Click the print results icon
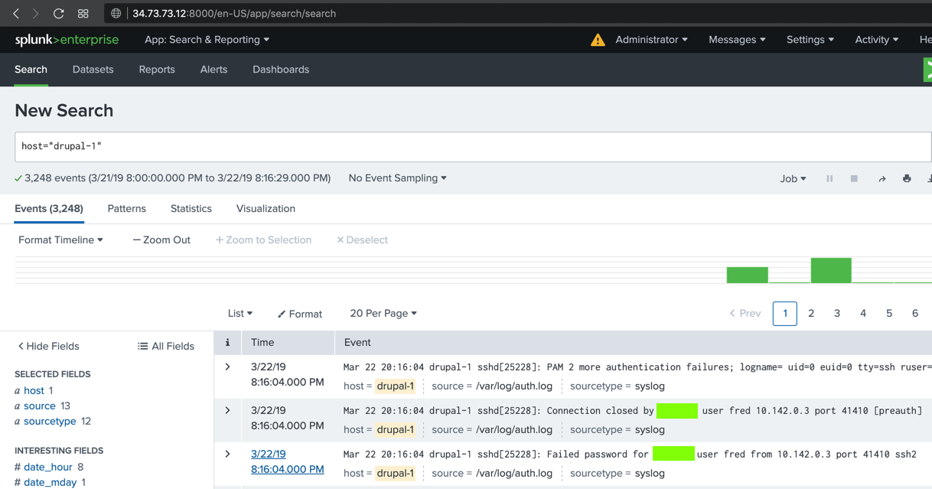Viewport: 932px width, 489px height. 907,178
